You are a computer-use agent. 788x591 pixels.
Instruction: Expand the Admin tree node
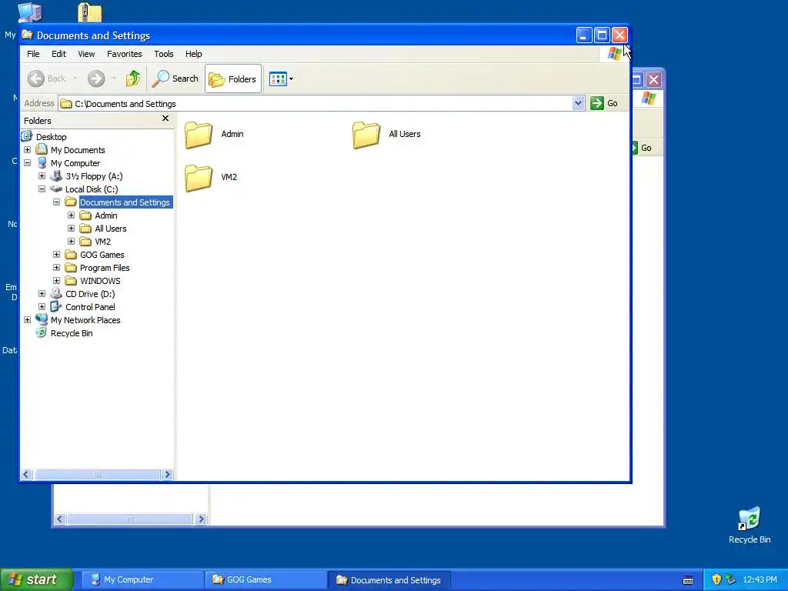click(x=71, y=215)
